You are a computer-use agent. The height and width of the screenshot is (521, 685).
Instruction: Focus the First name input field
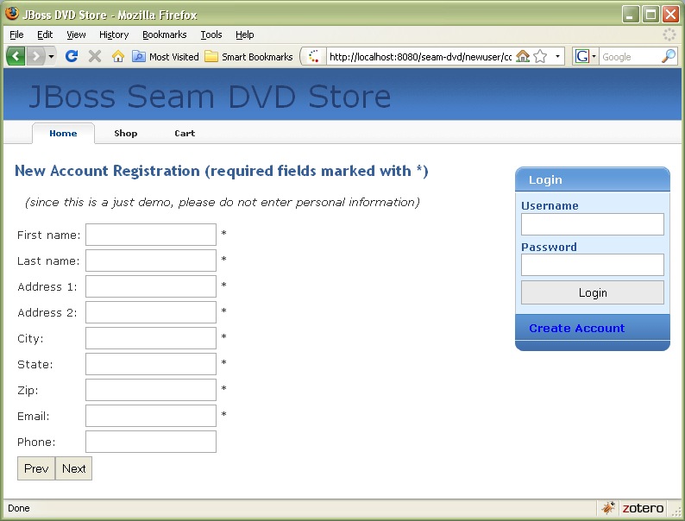tap(151, 235)
